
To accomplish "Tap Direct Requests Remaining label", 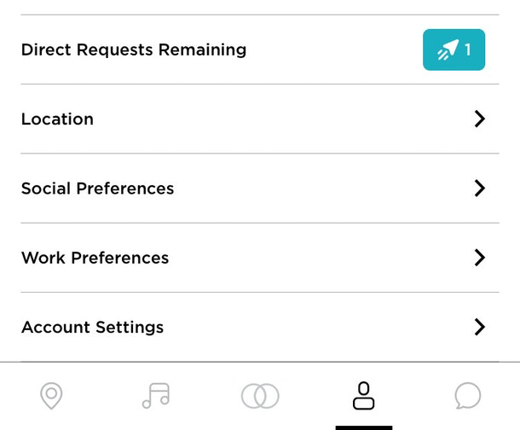I will (134, 50).
